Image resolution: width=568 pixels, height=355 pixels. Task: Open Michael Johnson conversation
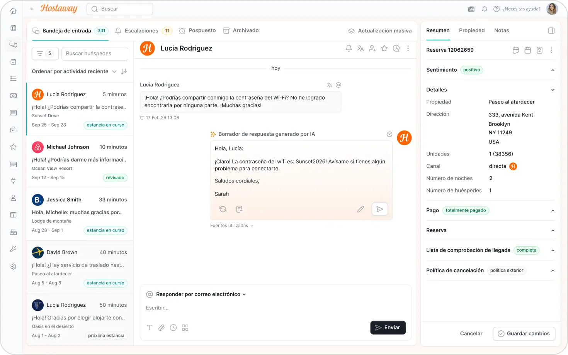pyautogui.click(x=80, y=162)
